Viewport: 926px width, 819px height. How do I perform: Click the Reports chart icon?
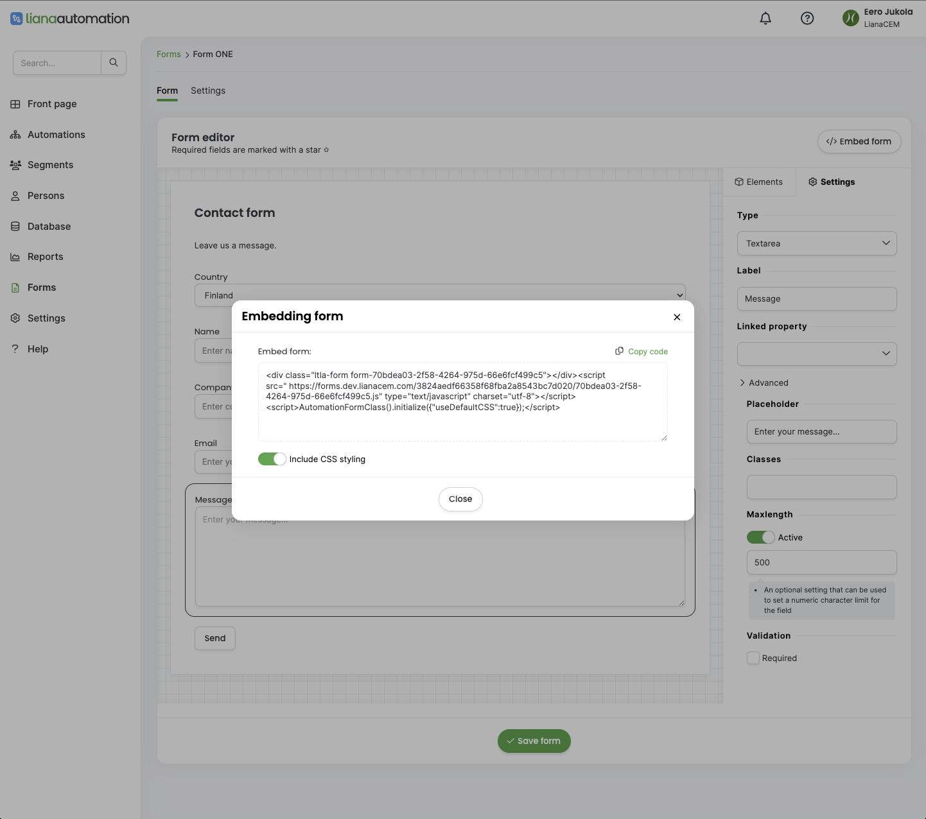click(x=15, y=257)
